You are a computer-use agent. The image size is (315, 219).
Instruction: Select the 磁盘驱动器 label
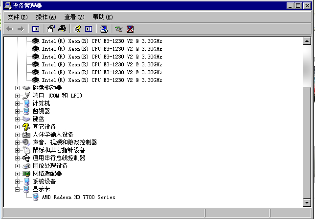(47, 88)
